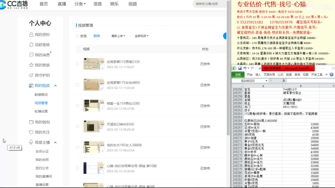Open thumbnail of 庄周梦蝶172男鬼5330 video
Viewport: 335px width, 188px height.
(x=94, y=64)
